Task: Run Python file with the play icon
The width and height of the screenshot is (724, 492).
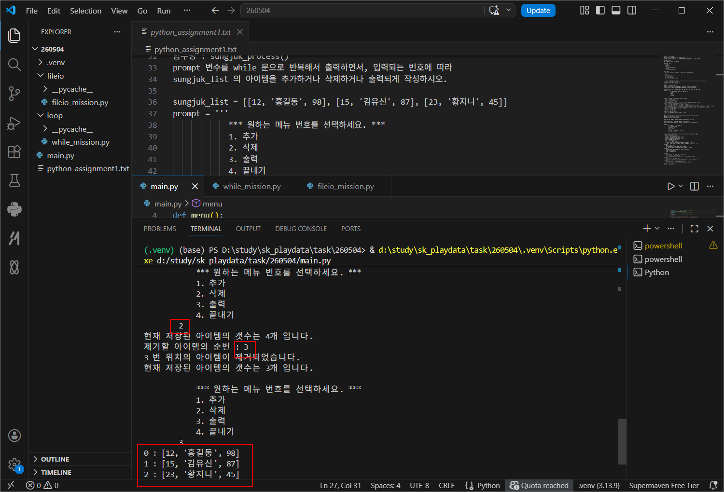Action: point(670,186)
